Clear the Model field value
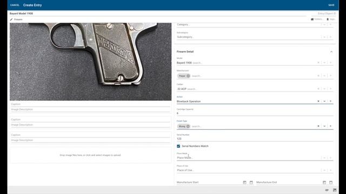The height and width of the screenshot is (194, 346). tap(318, 63)
